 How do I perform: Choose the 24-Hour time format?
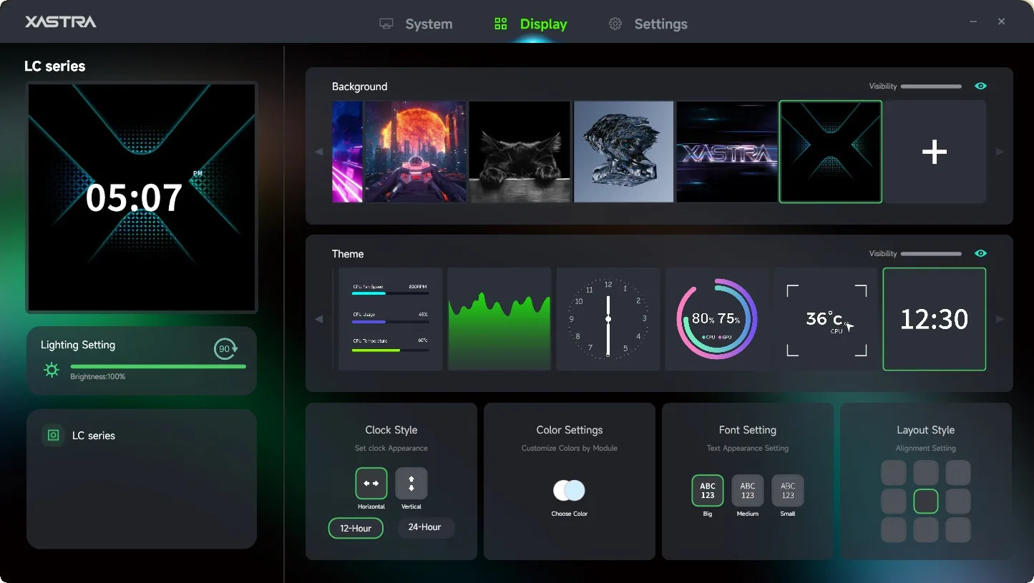point(425,527)
